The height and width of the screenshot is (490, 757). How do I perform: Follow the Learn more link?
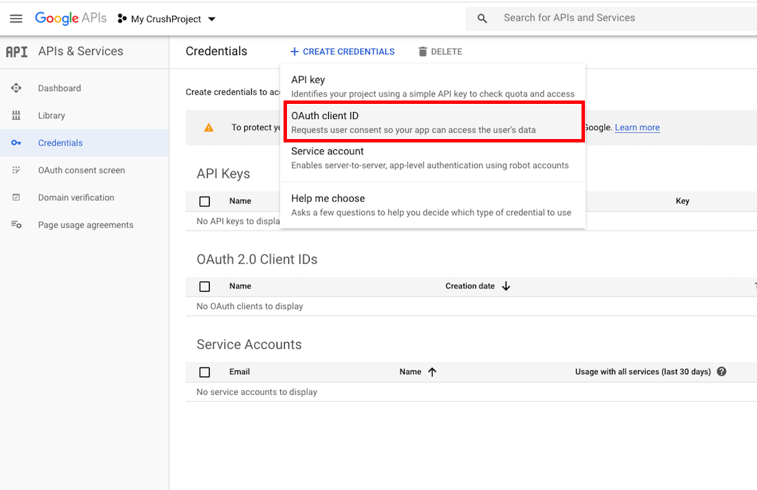(637, 127)
